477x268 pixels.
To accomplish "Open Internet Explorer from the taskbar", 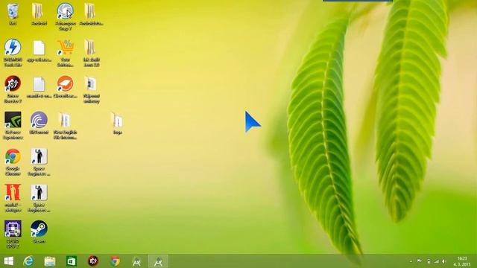I will pyautogui.click(x=28, y=261).
